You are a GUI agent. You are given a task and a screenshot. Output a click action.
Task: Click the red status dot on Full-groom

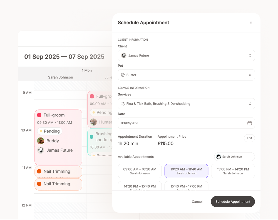(x=39, y=115)
